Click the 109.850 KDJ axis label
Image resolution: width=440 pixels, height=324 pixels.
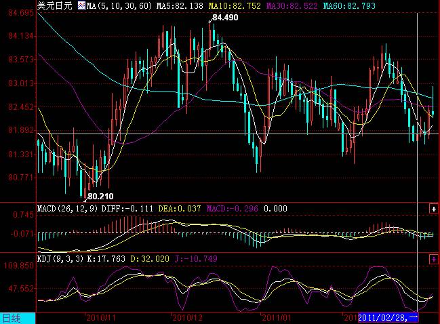19,266
